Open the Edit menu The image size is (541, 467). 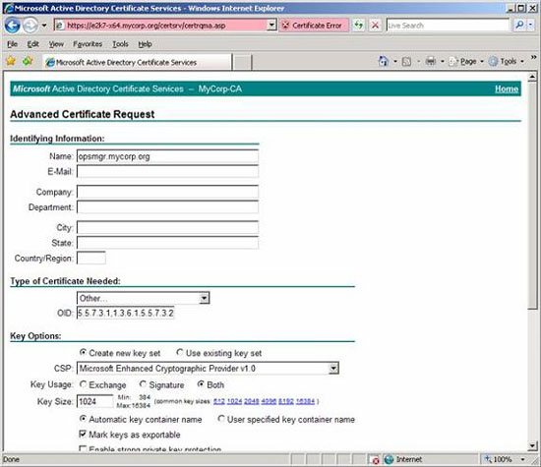(x=32, y=44)
